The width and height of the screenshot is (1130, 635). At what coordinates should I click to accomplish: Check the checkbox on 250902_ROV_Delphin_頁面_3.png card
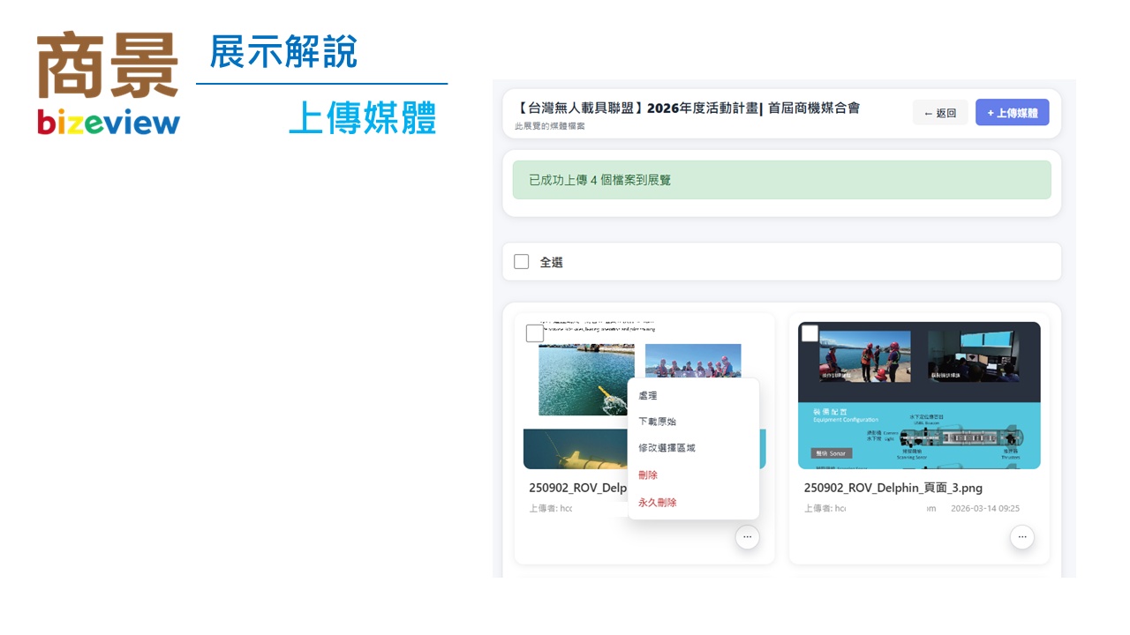coord(809,332)
